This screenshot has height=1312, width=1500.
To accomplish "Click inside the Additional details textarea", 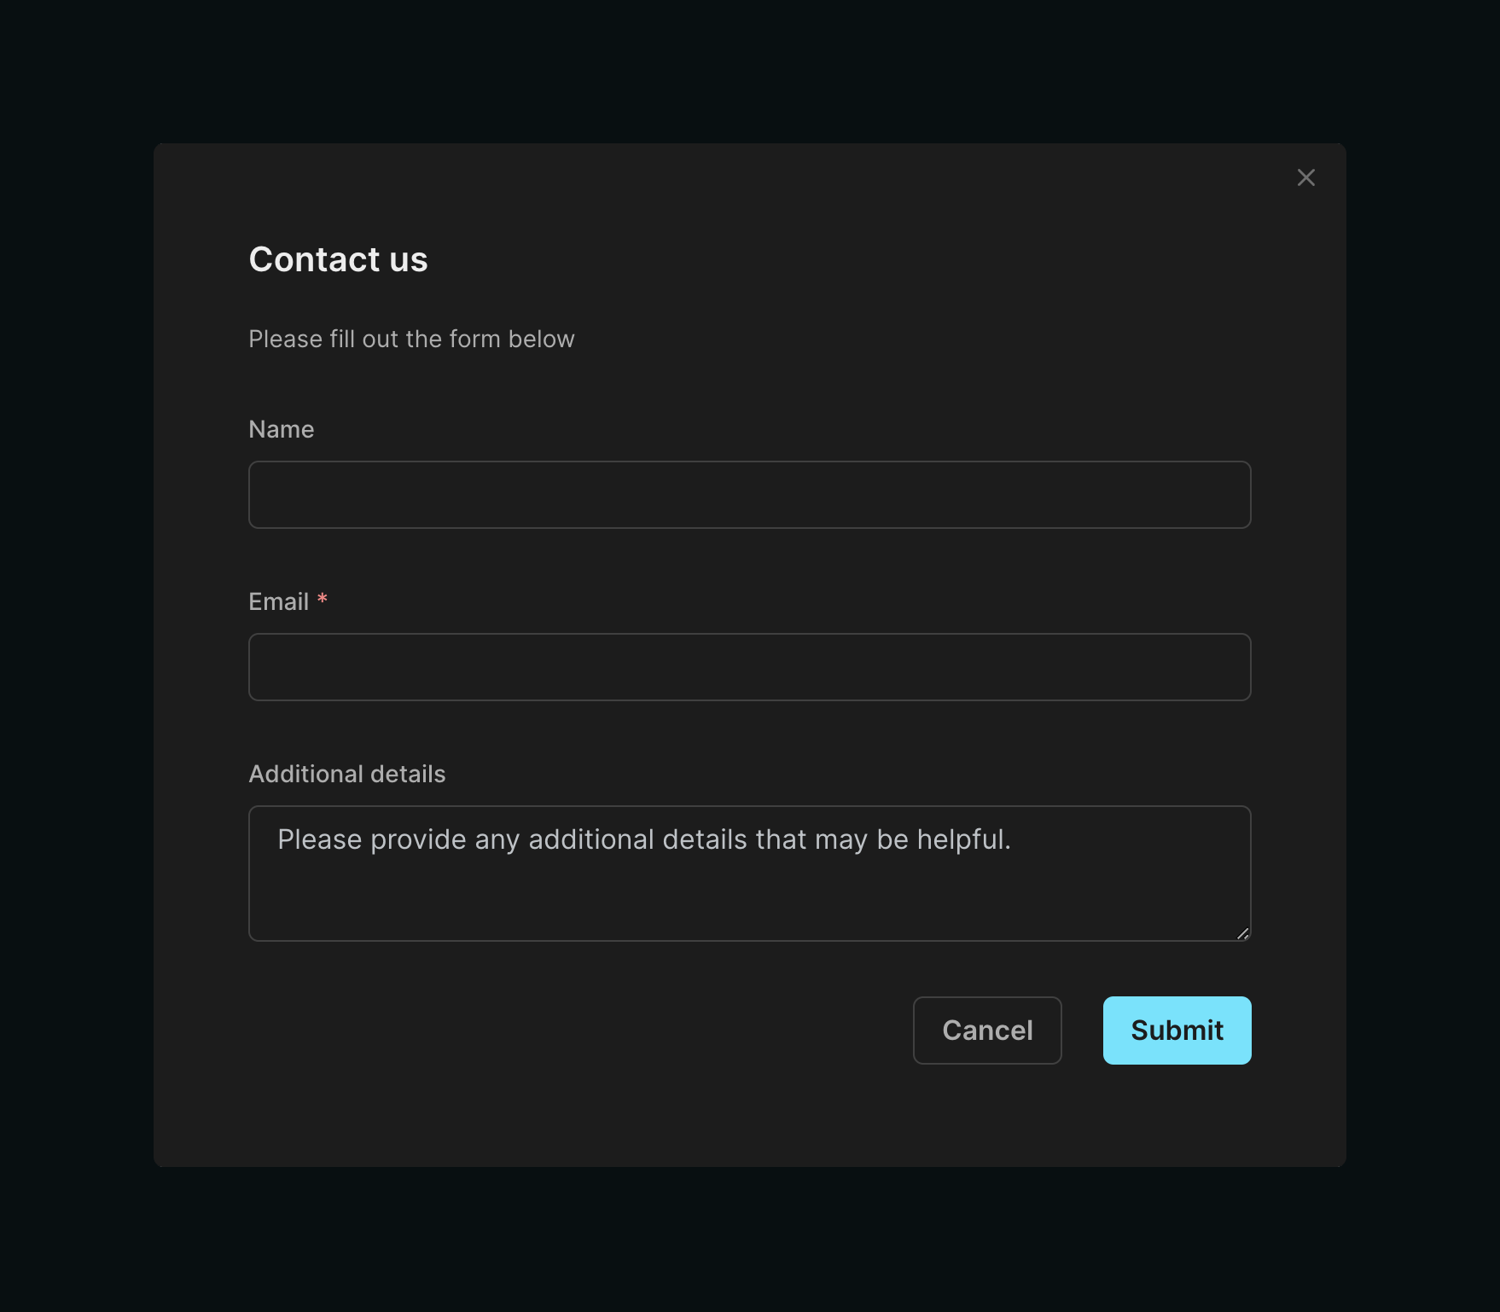I will [749, 873].
